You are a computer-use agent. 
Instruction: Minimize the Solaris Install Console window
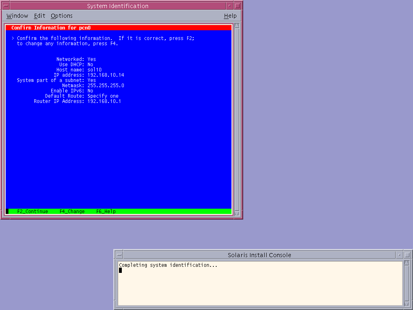399,255
